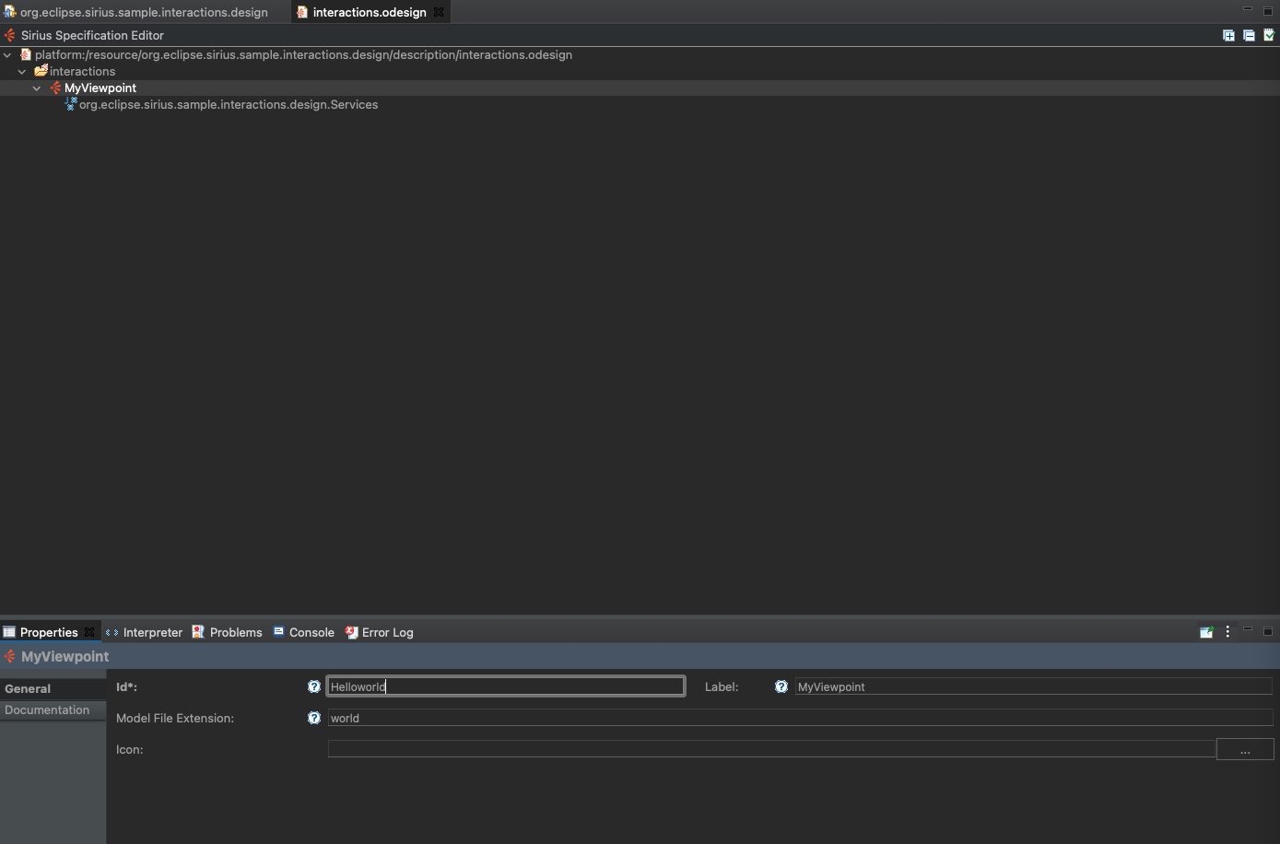This screenshot has width=1280, height=844.
Task: Click Expand All icon in specification editor
Action: 1228,35
